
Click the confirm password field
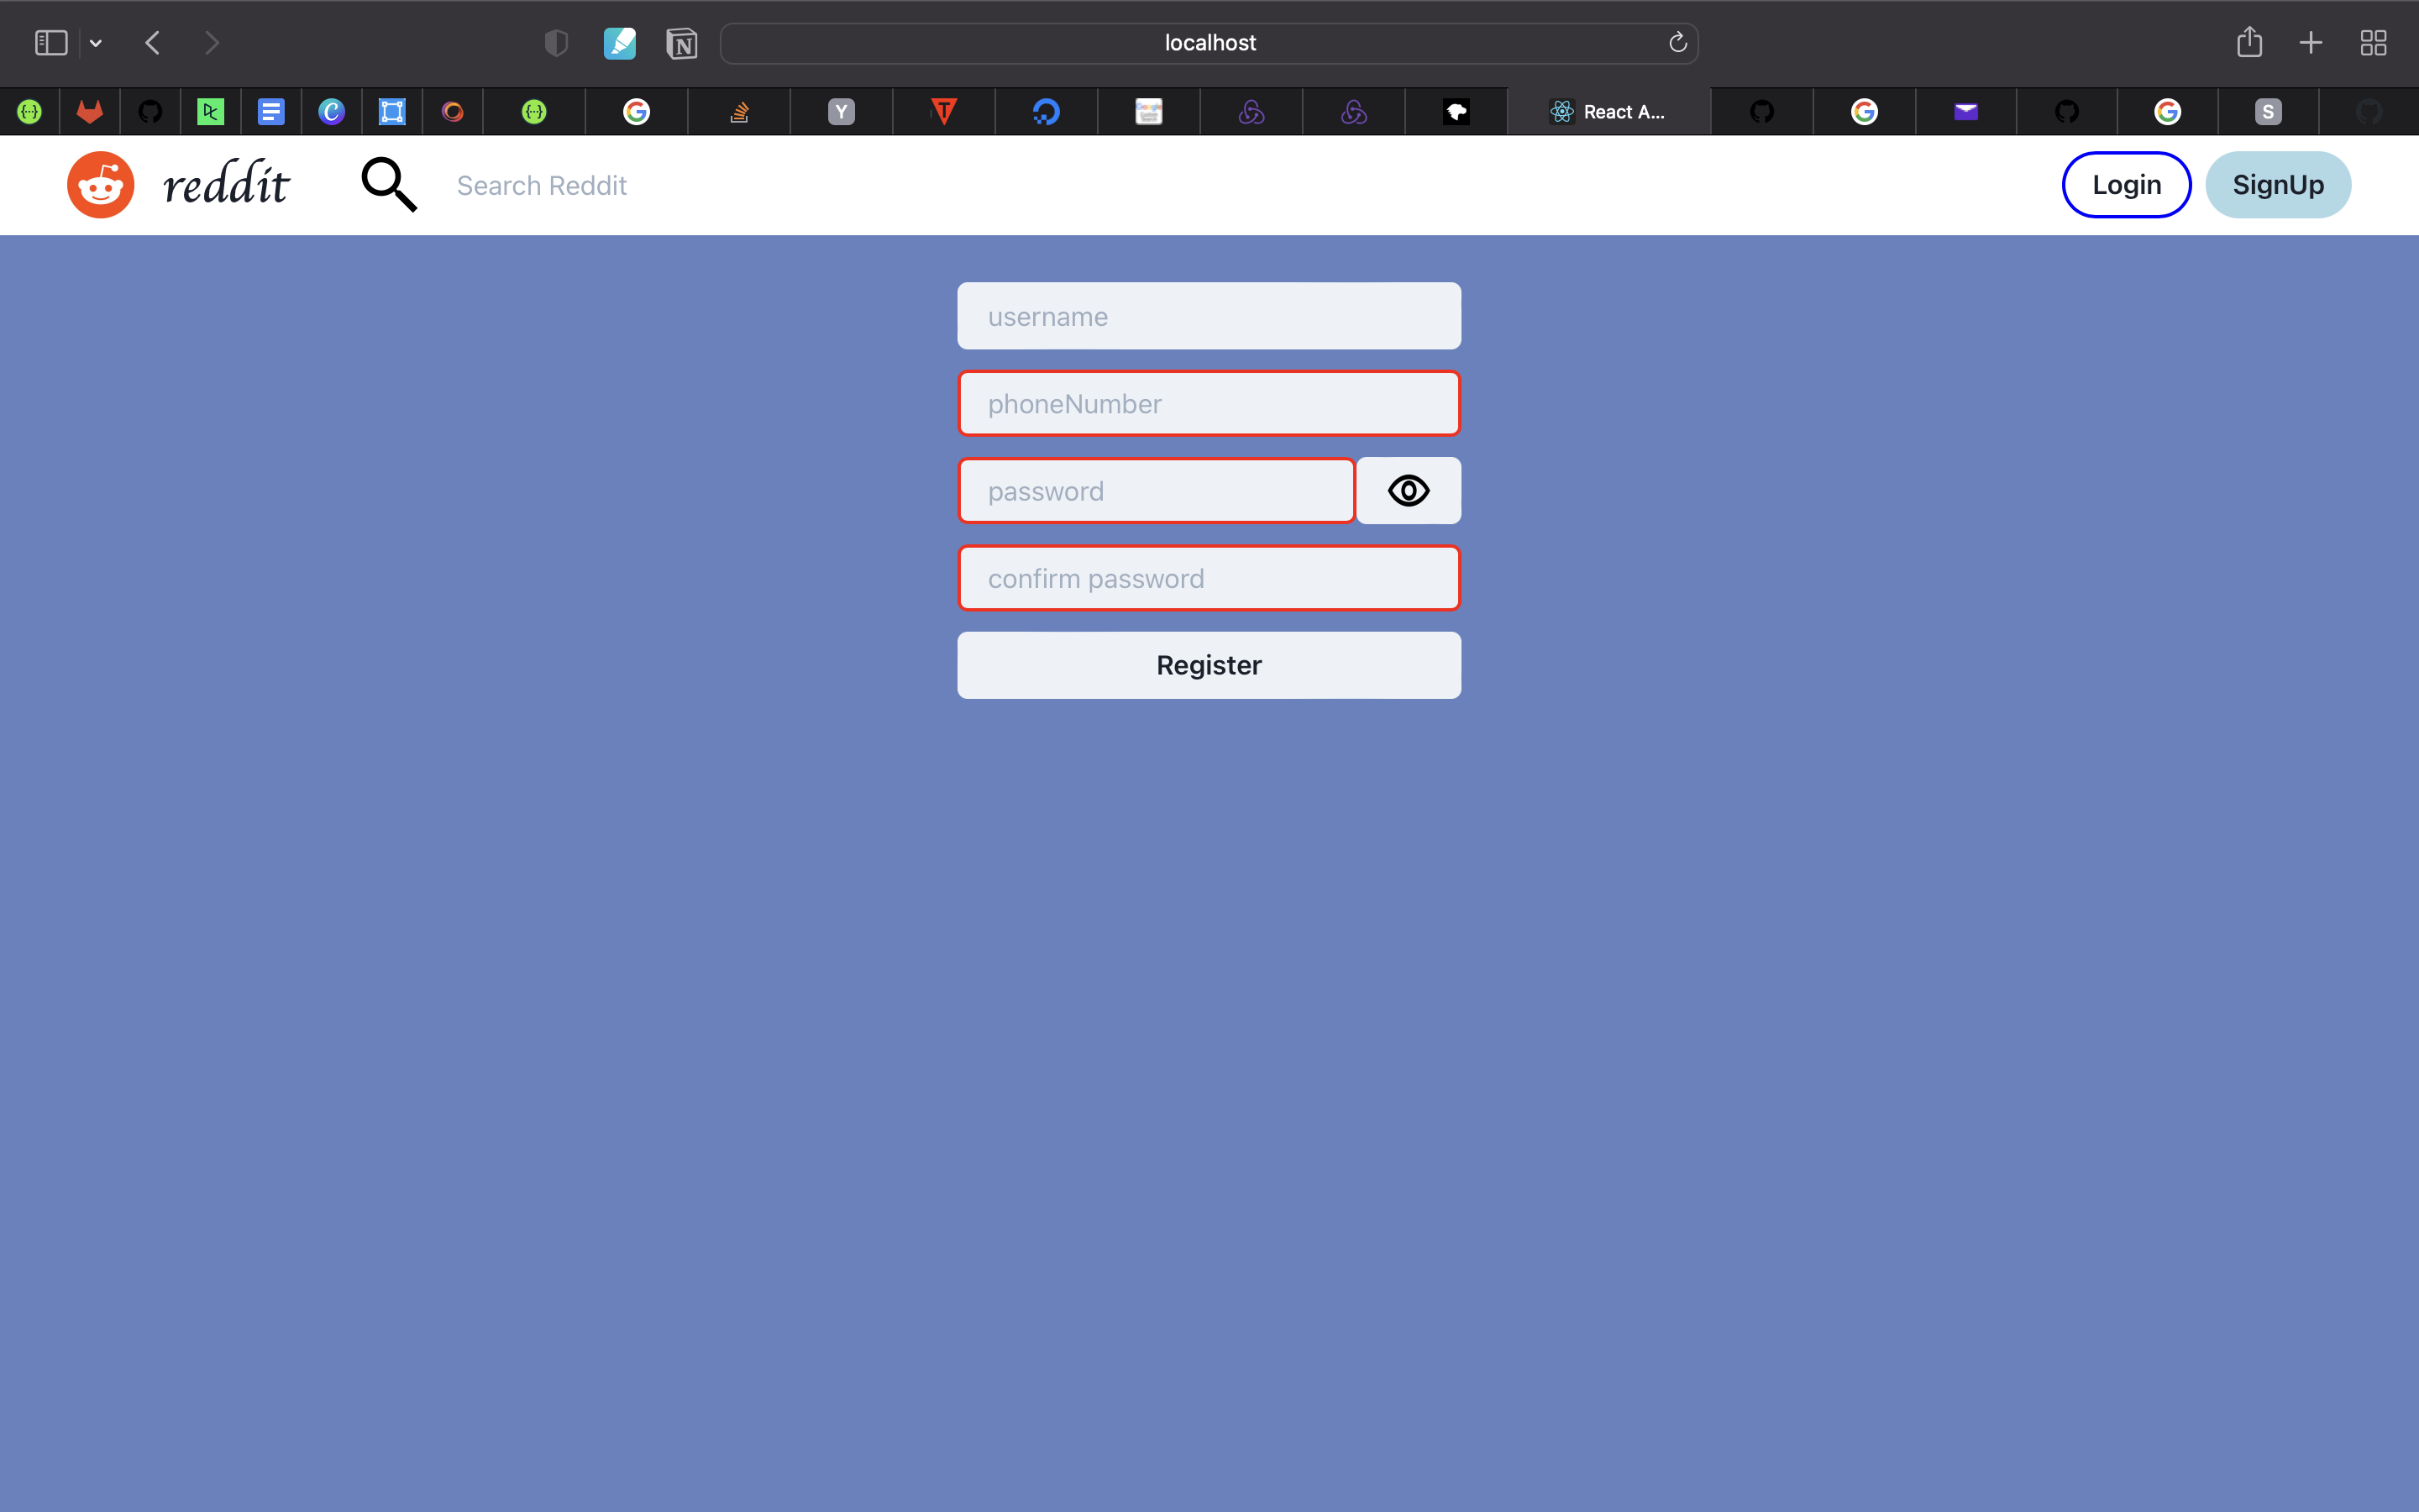[x=1209, y=578]
